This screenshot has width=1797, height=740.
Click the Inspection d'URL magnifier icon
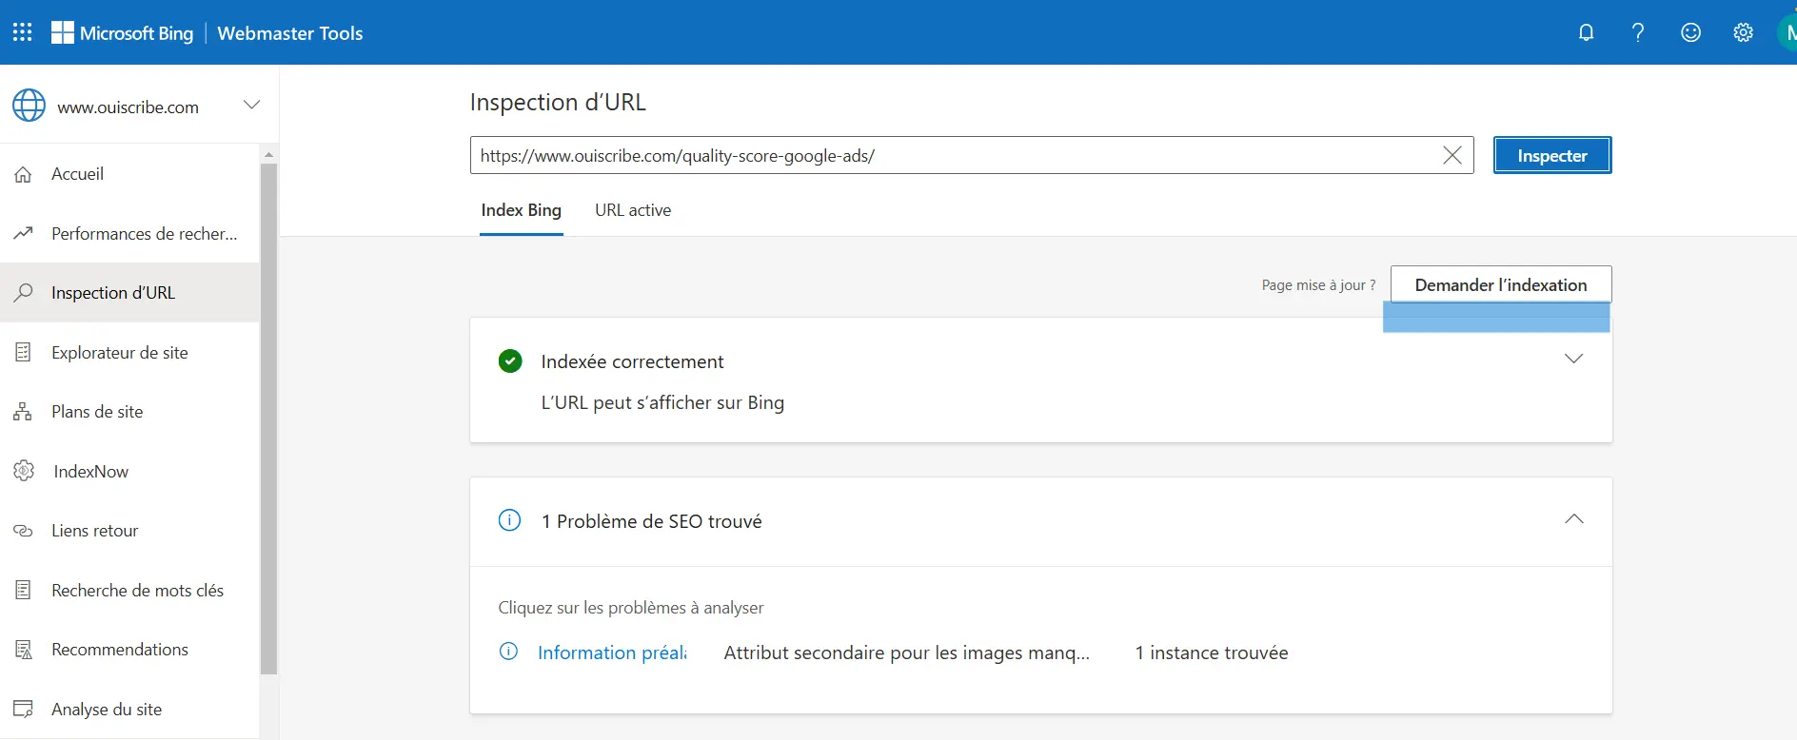pos(24,292)
